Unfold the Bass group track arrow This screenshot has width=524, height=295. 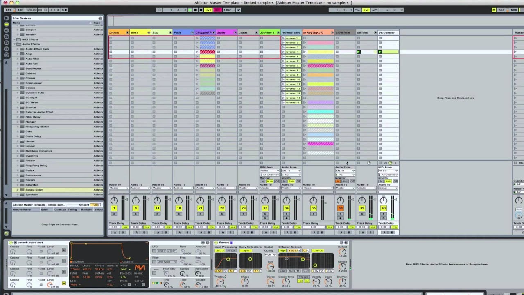click(149, 32)
